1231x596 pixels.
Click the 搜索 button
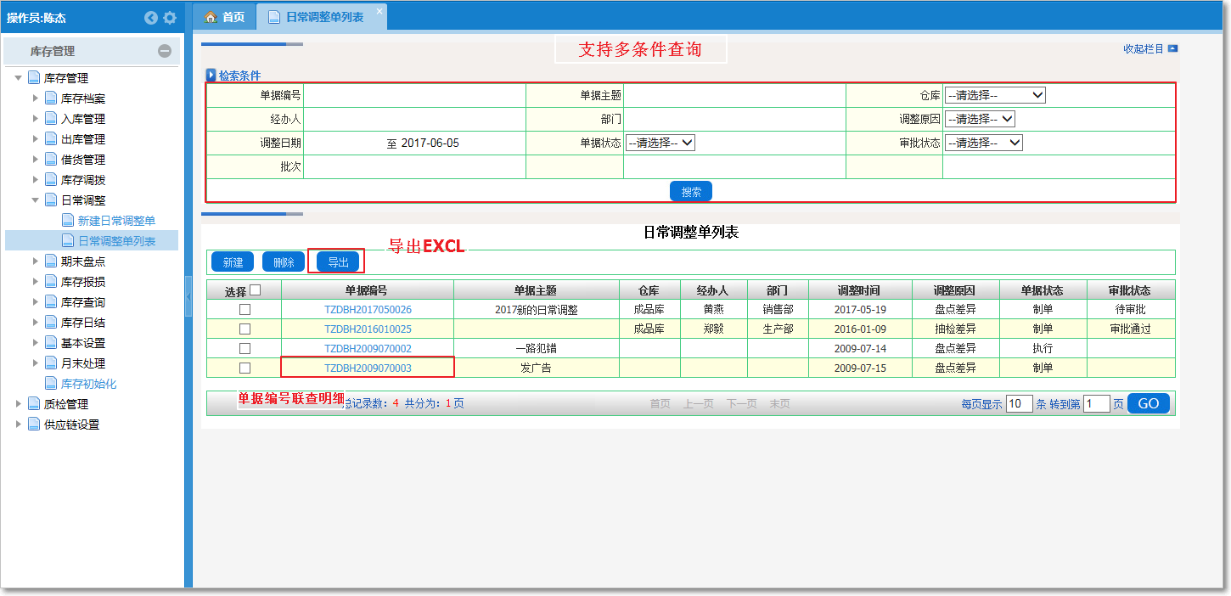click(690, 192)
